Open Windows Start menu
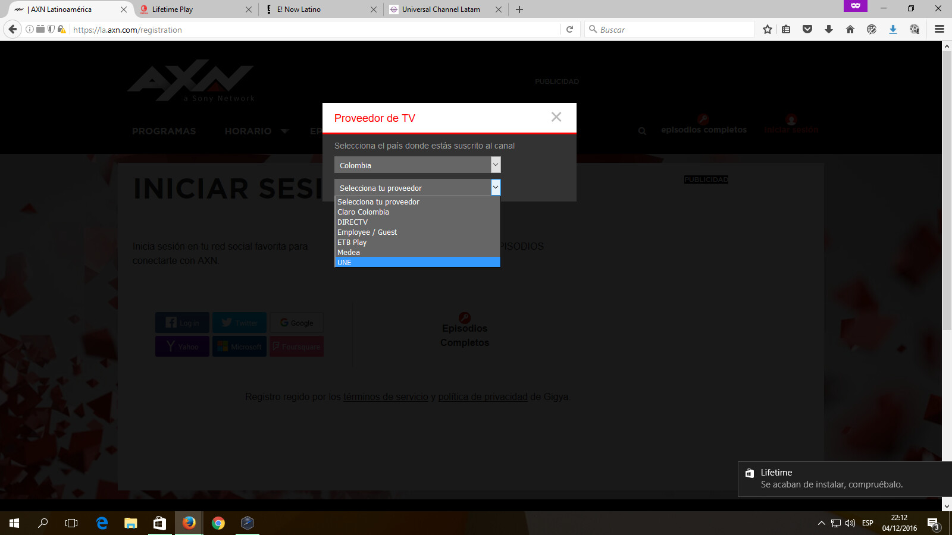This screenshot has height=535, width=952. pyautogui.click(x=14, y=523)
